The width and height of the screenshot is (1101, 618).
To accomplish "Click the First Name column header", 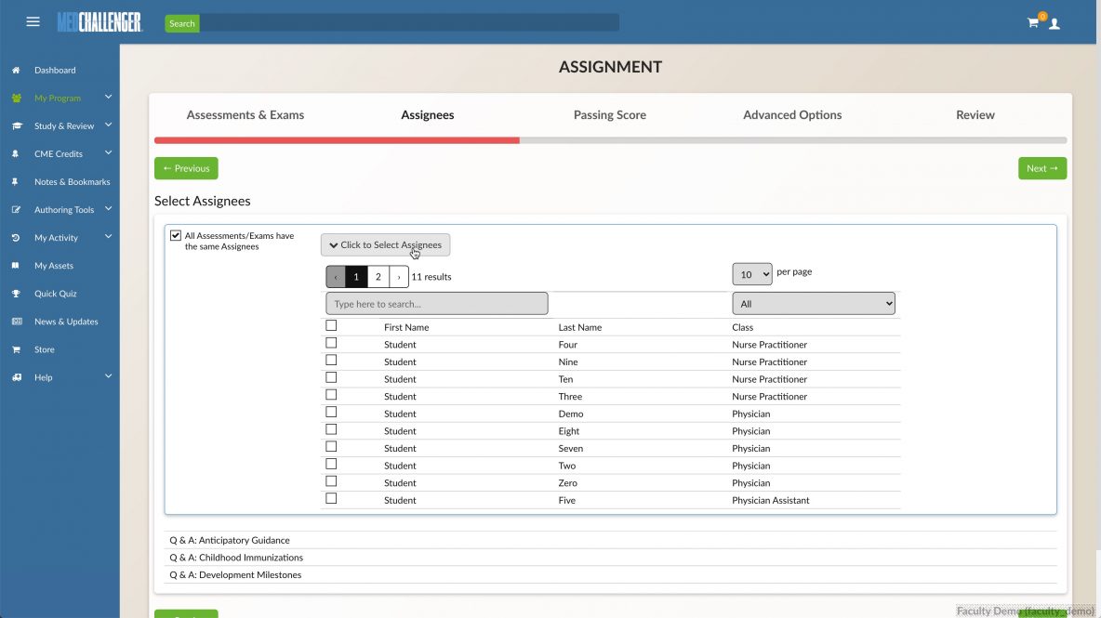I will [406, 328].
